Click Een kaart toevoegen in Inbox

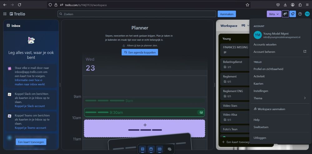pos(31,142)
